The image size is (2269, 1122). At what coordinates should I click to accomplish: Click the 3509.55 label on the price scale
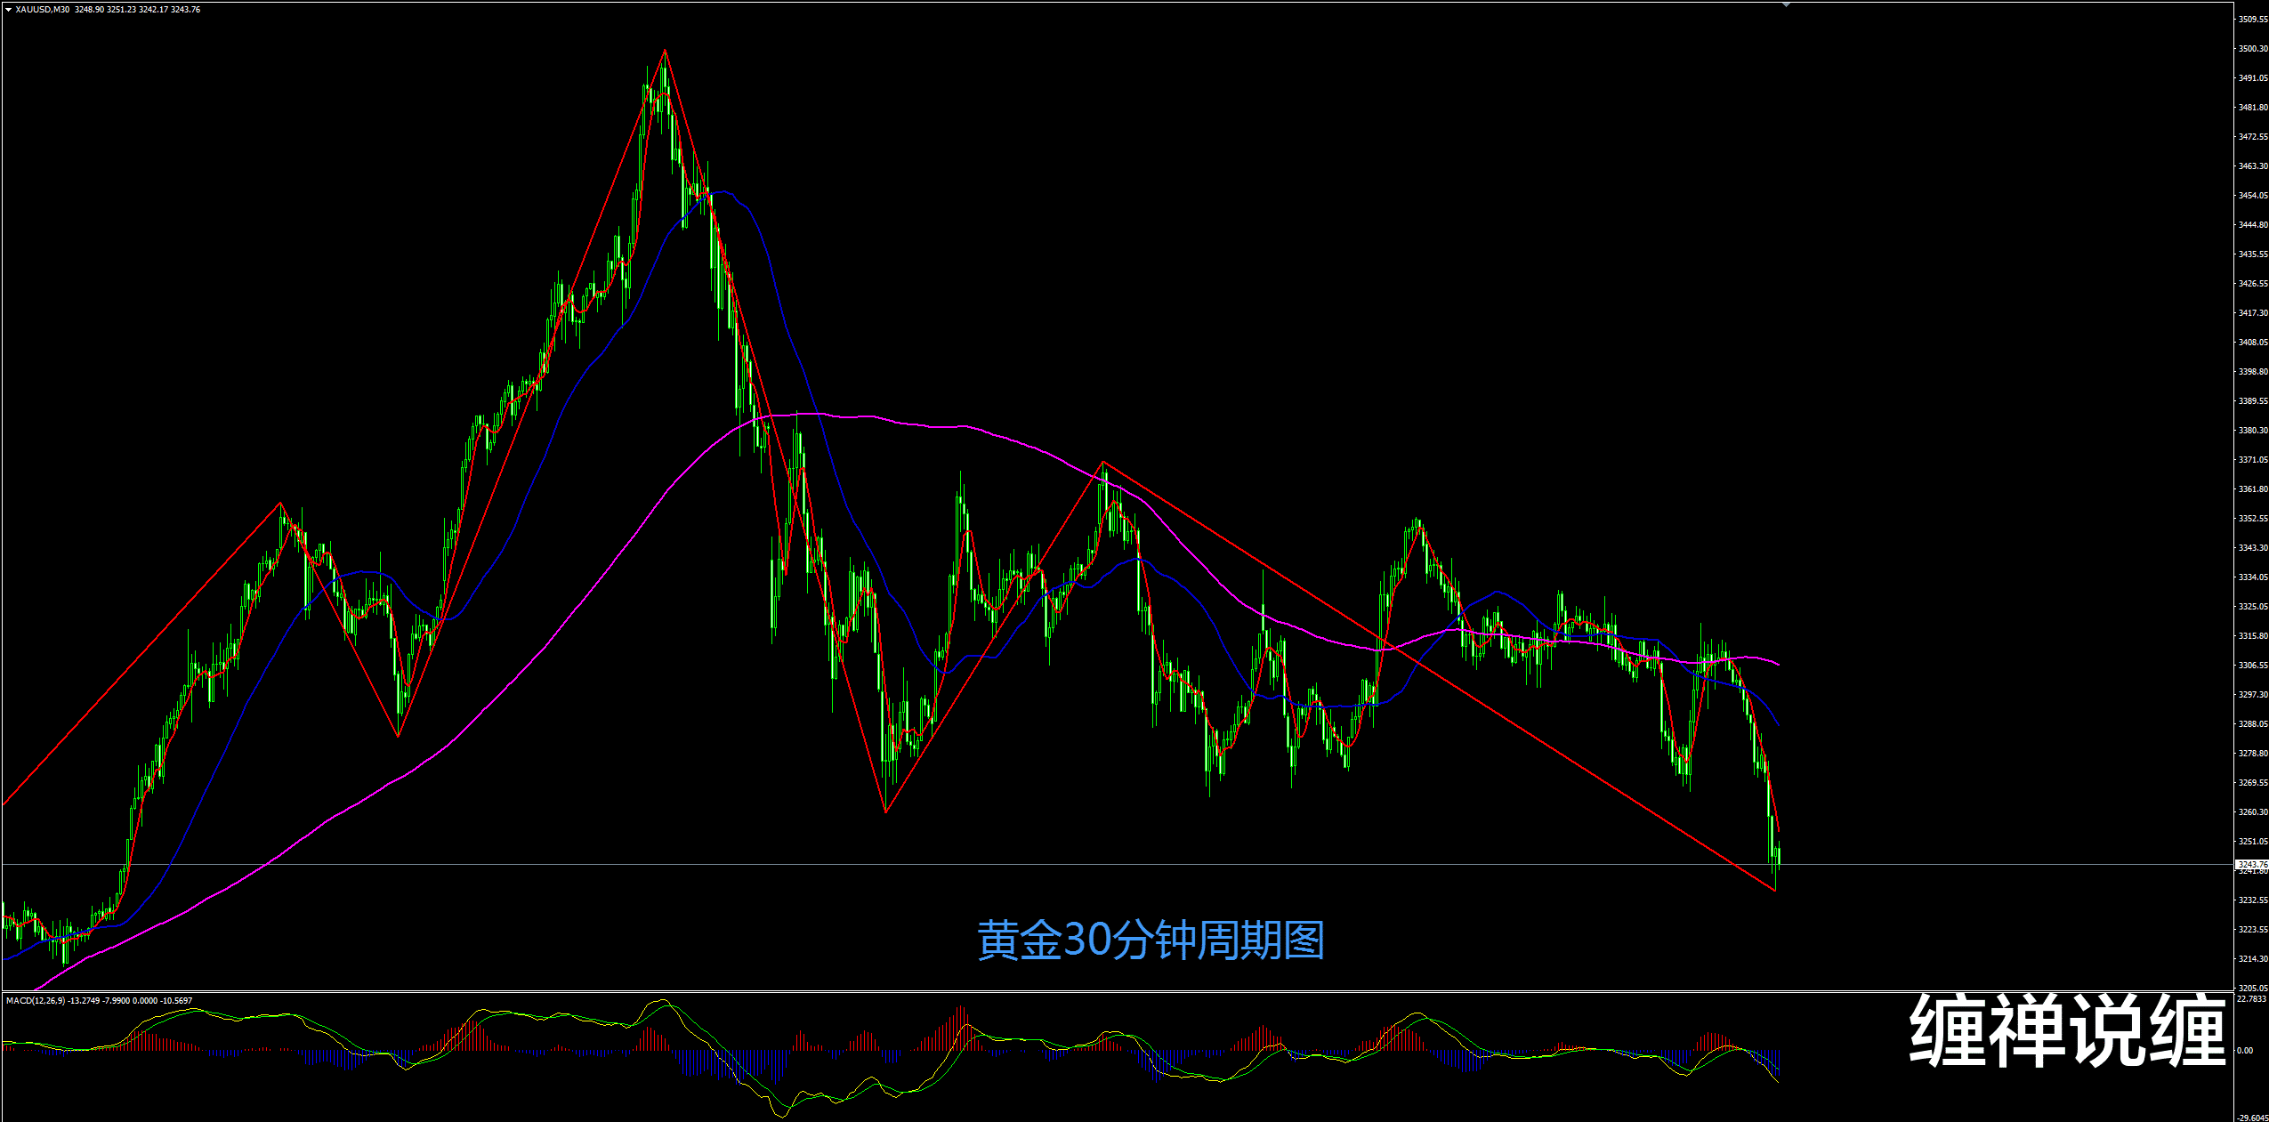point(2253,19)
